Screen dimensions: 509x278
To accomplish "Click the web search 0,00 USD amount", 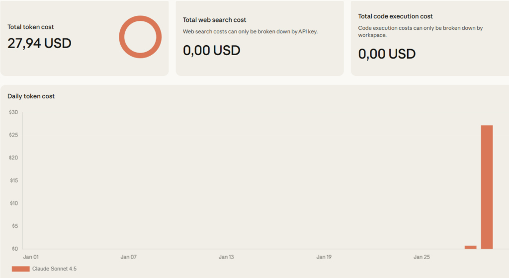I will coord(211,50).
